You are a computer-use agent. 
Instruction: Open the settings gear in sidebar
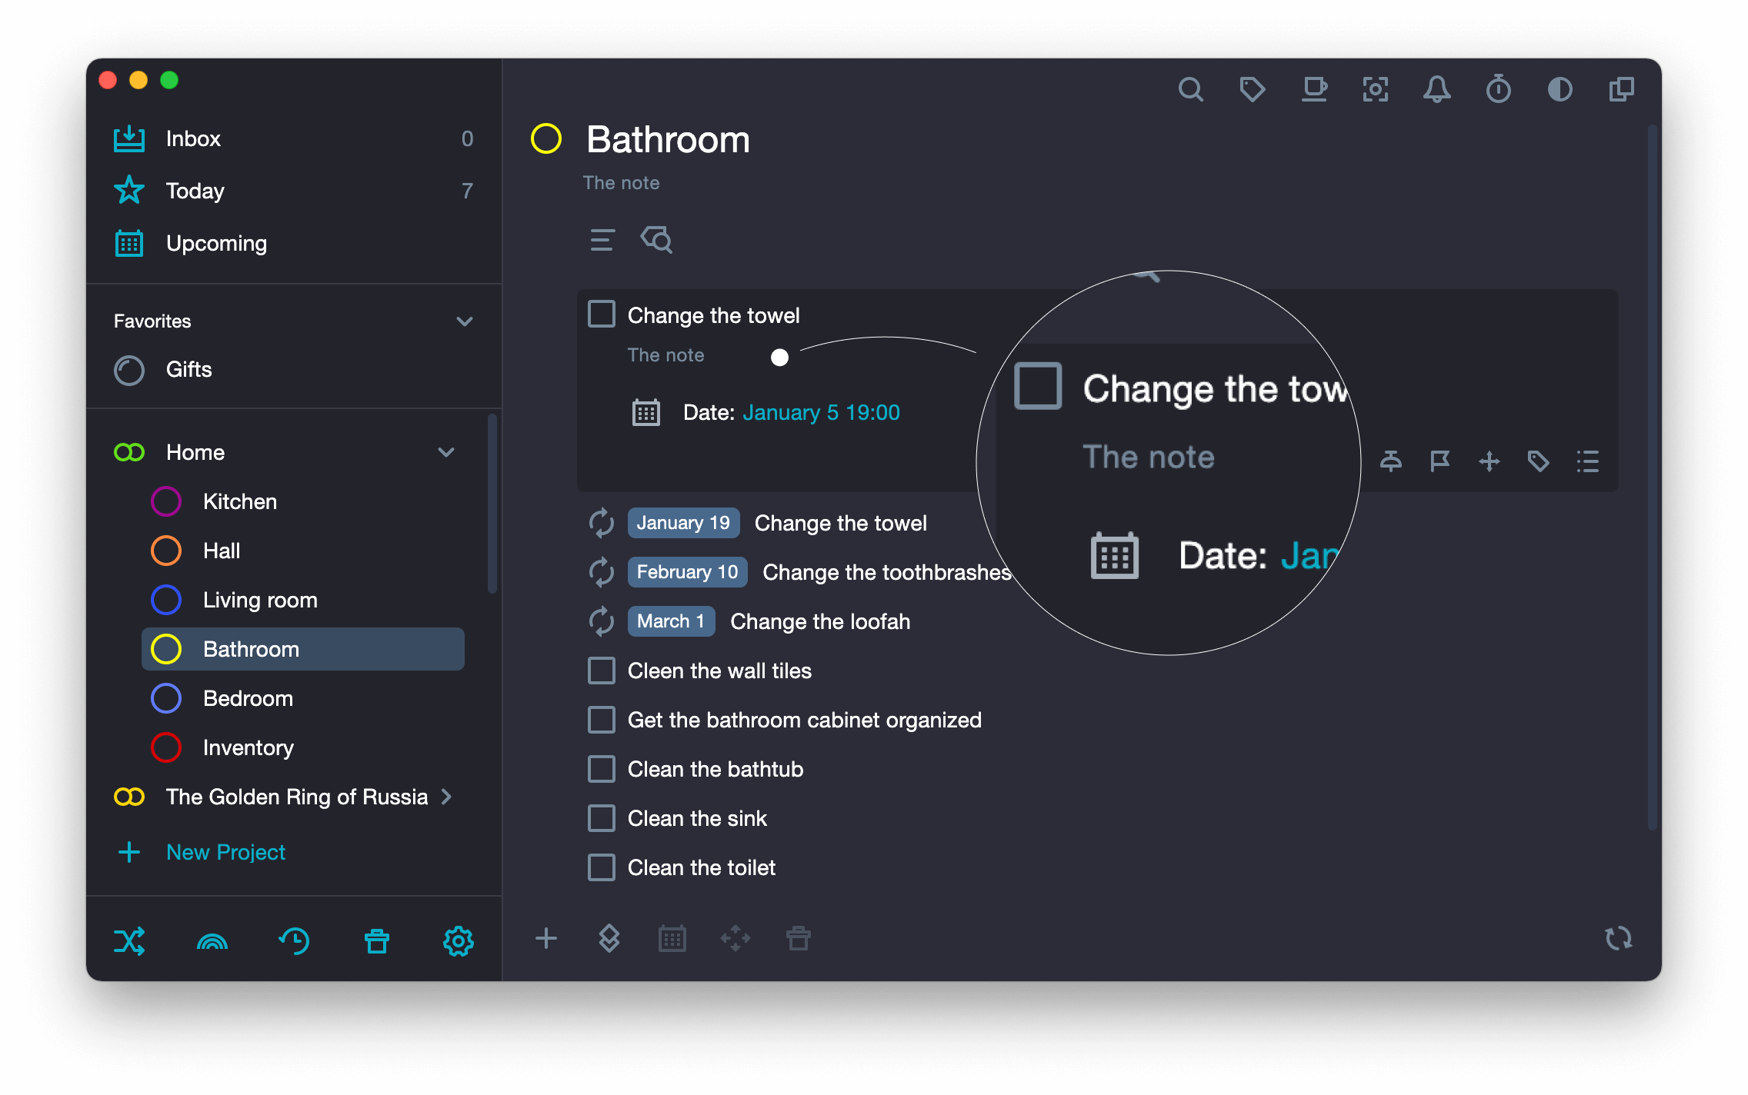coord(458,940)
